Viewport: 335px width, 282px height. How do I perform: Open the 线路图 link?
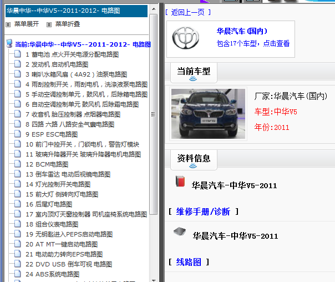coord(189,262)
